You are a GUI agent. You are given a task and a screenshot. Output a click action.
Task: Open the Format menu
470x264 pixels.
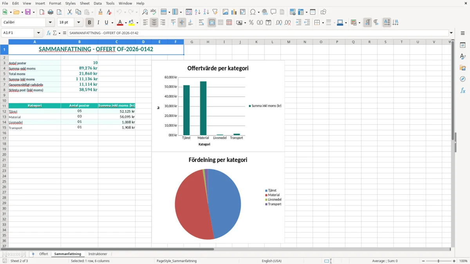coord(55,3)
